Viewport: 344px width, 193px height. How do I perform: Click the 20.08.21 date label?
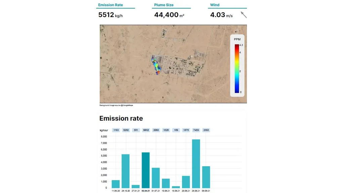tap(186, 191)
